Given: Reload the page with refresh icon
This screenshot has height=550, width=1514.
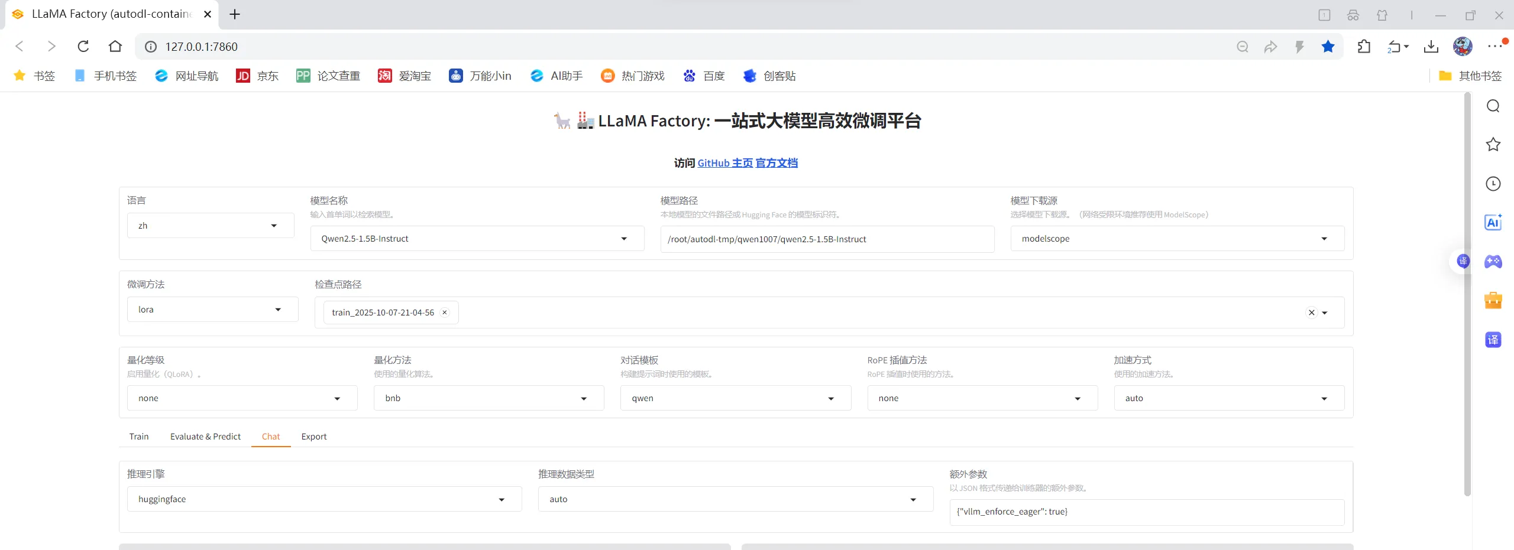Looking at the screenshot, I should 83,46.
